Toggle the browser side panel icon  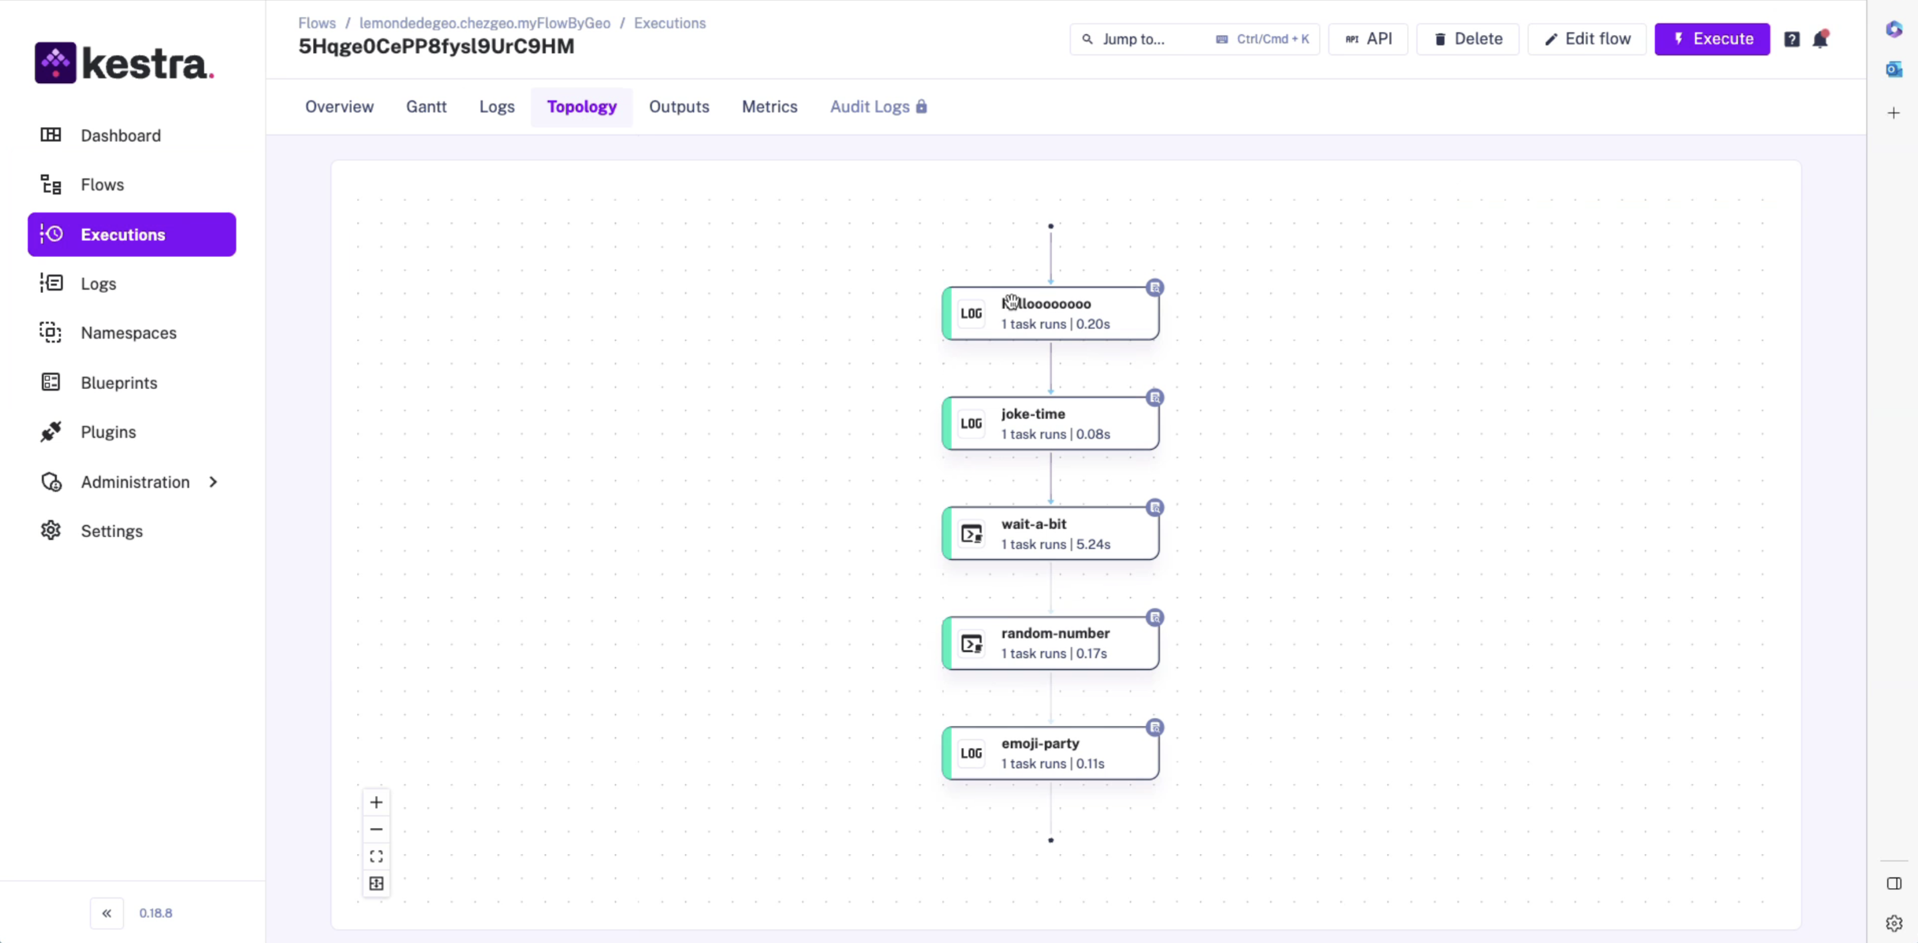click(1894, 884)
